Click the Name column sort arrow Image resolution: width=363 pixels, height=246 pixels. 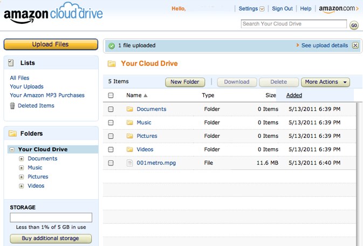click(x=146, y=95)
